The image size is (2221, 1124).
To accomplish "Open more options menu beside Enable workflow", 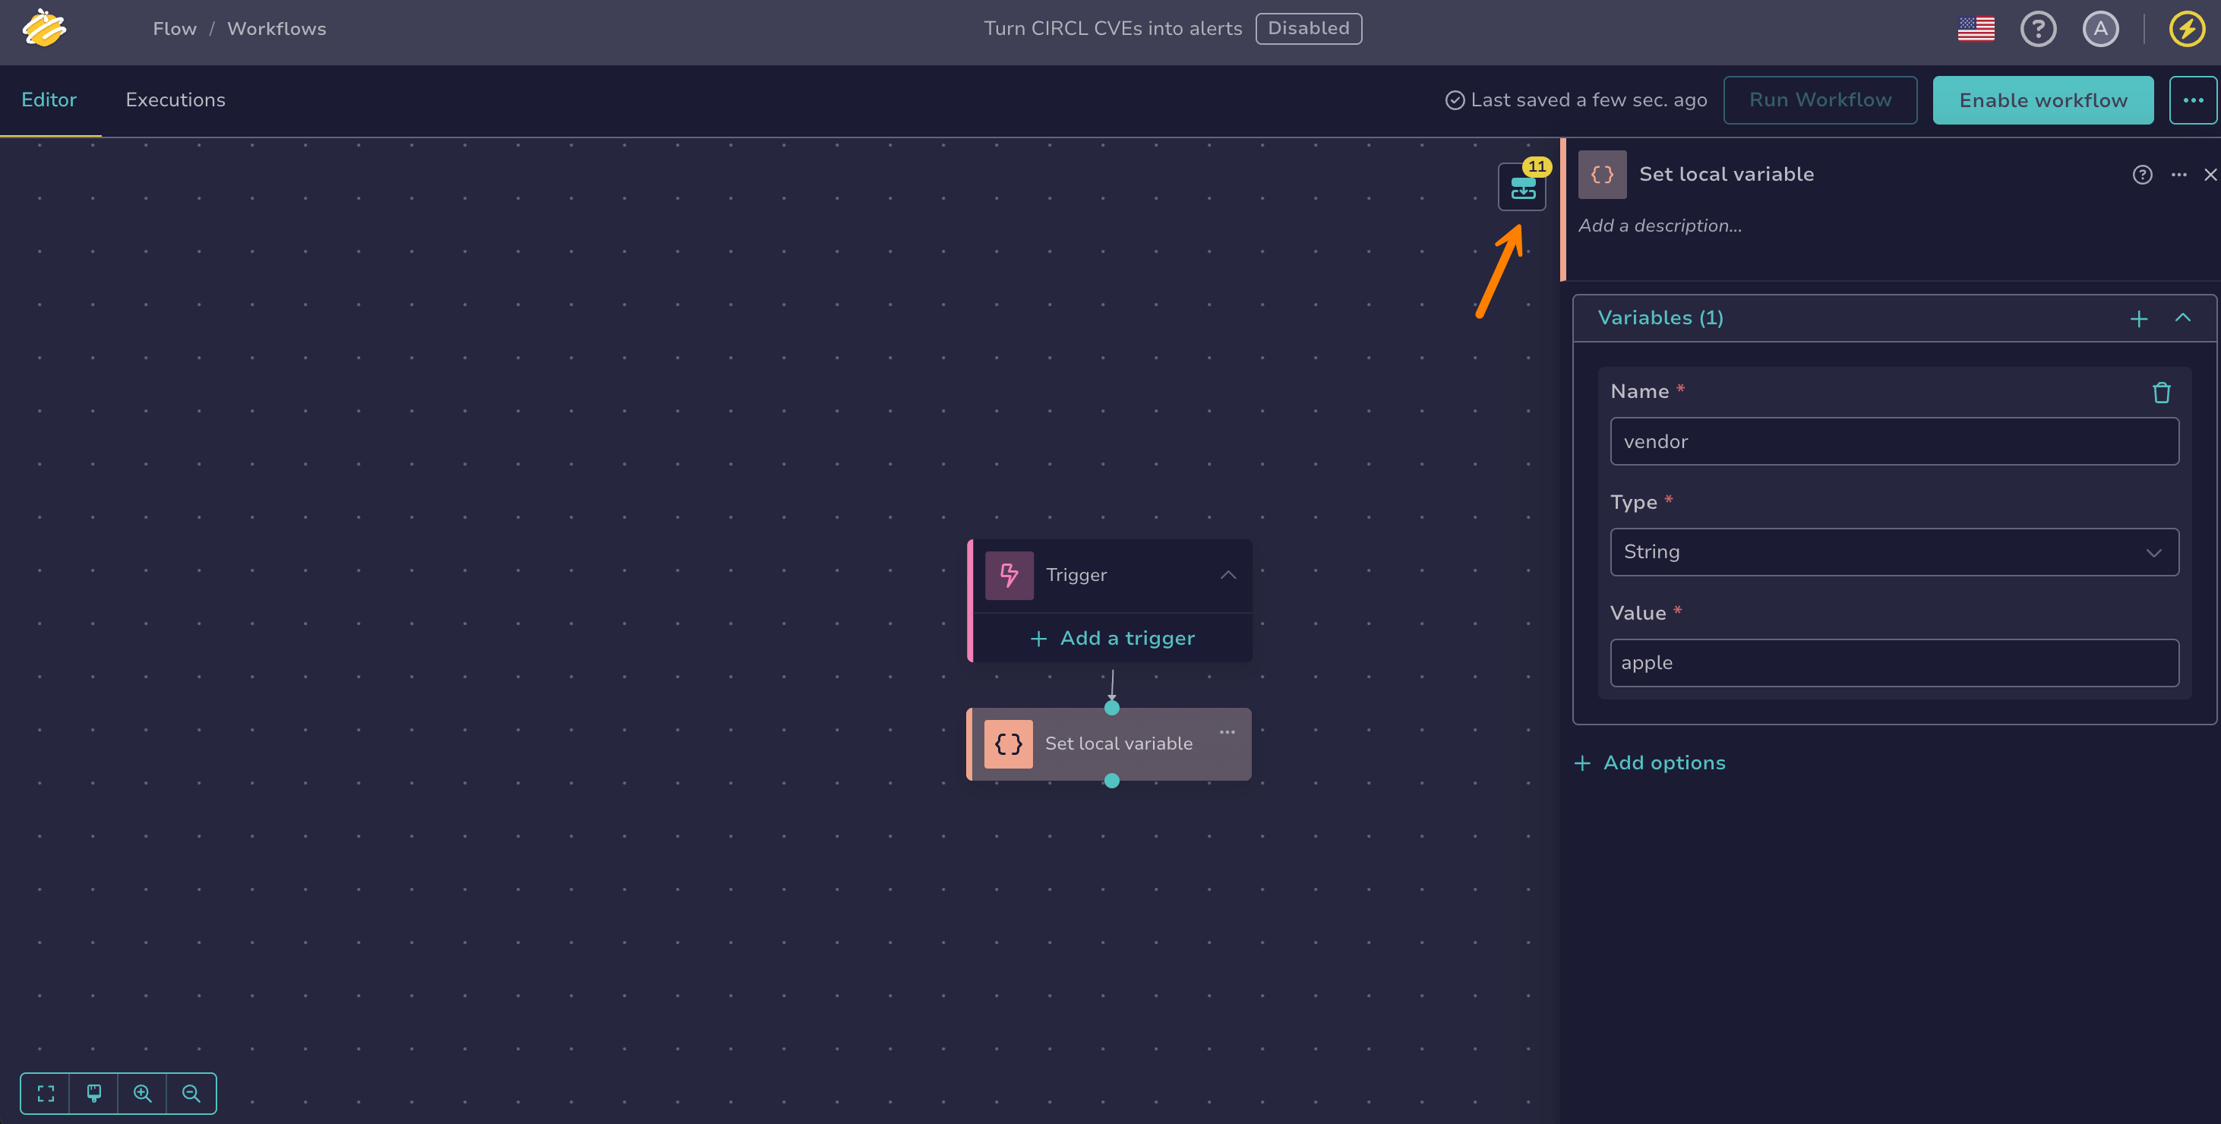I will [x=2193, y=100].
